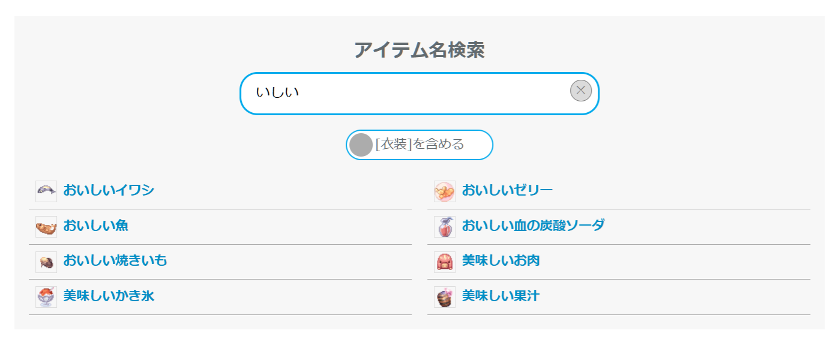Screen dimensions: 839x342
Task: Open the おいしいイワシ item link
Action: [x=109, y=191]
